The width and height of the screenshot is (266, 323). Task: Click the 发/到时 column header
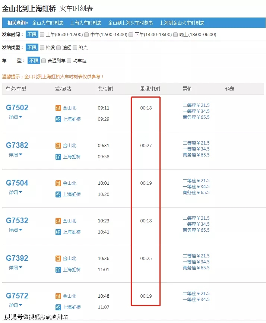(x=105, y=89)
